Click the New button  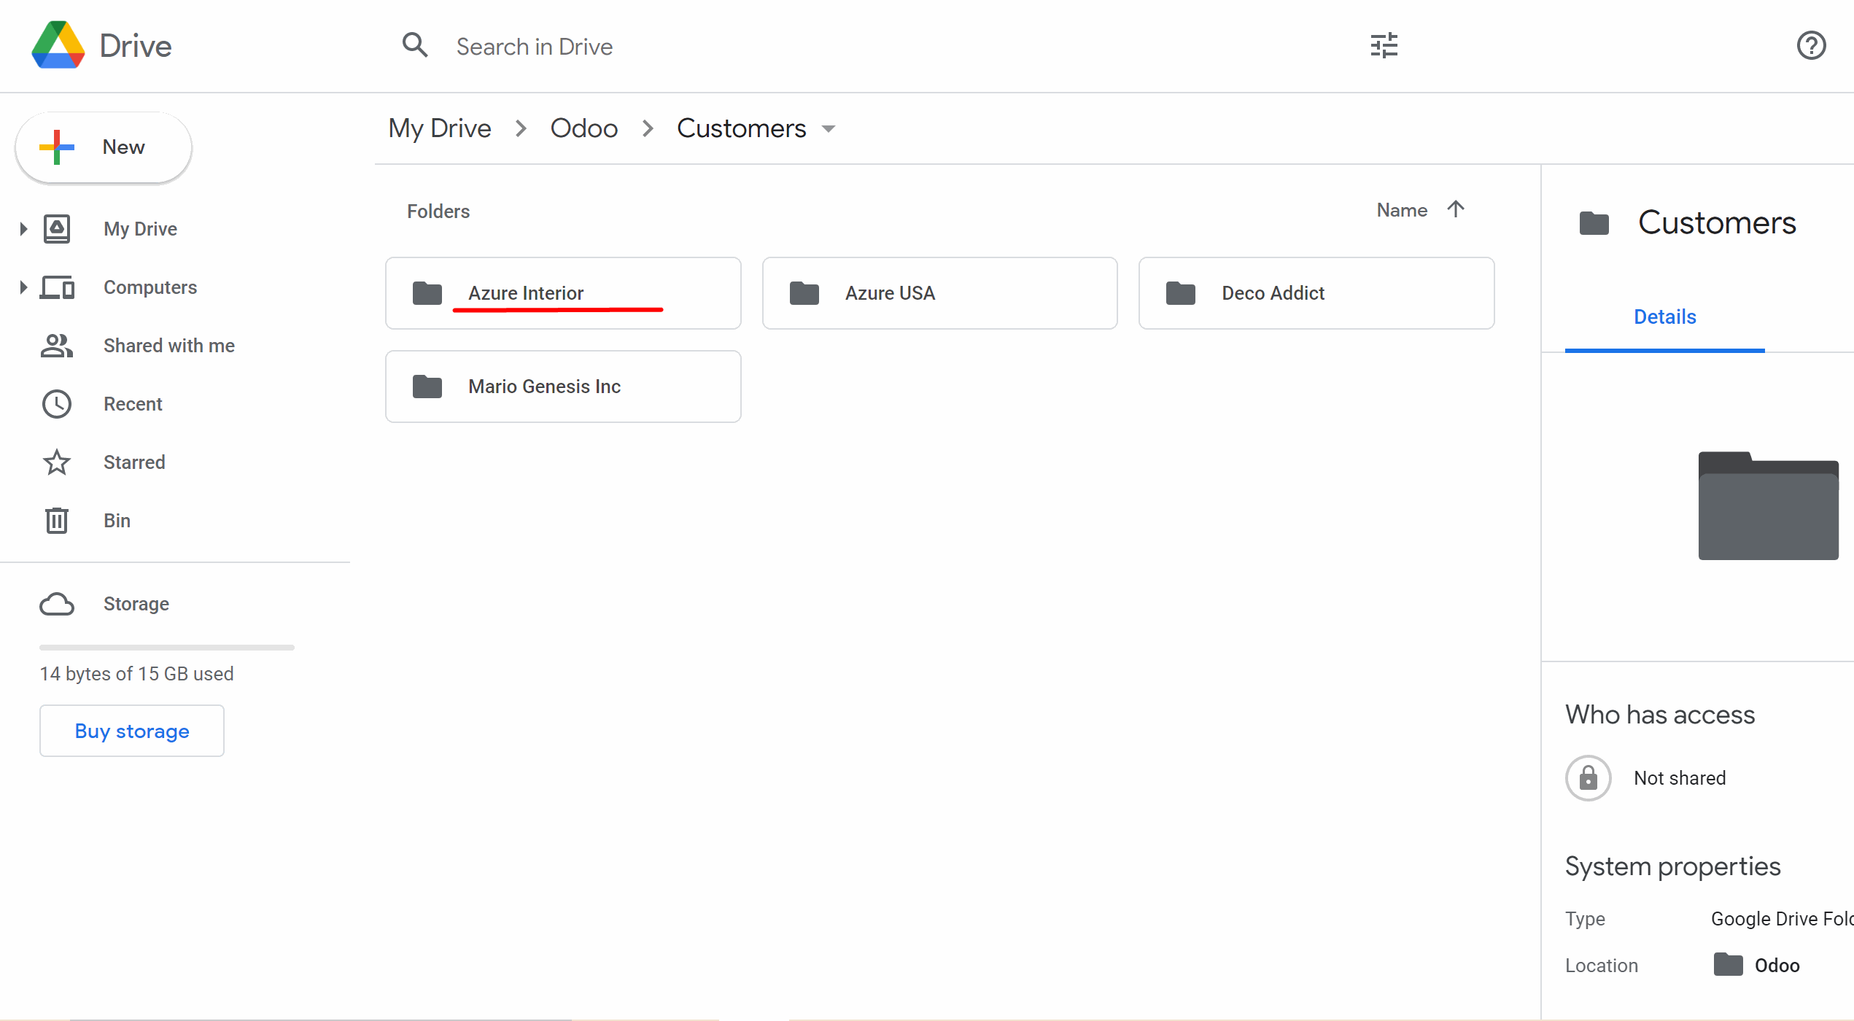click(x=104, y=147)
